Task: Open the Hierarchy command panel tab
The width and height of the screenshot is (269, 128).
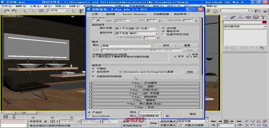Action: pyautogui.click(x=240, y=17)
